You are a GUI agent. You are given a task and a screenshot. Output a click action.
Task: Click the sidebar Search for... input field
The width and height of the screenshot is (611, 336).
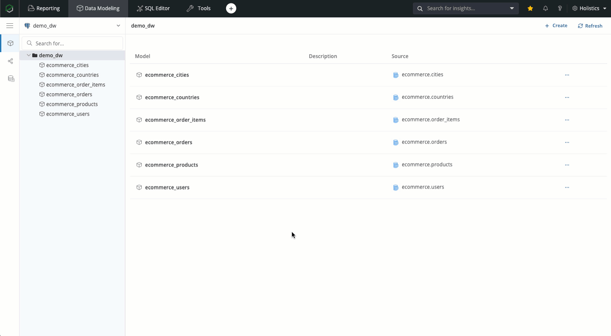tap(76, 43)
